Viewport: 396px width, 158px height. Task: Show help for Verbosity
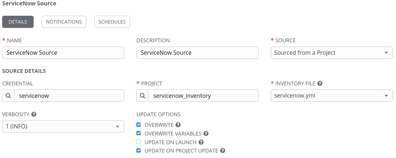coord(34,114)
